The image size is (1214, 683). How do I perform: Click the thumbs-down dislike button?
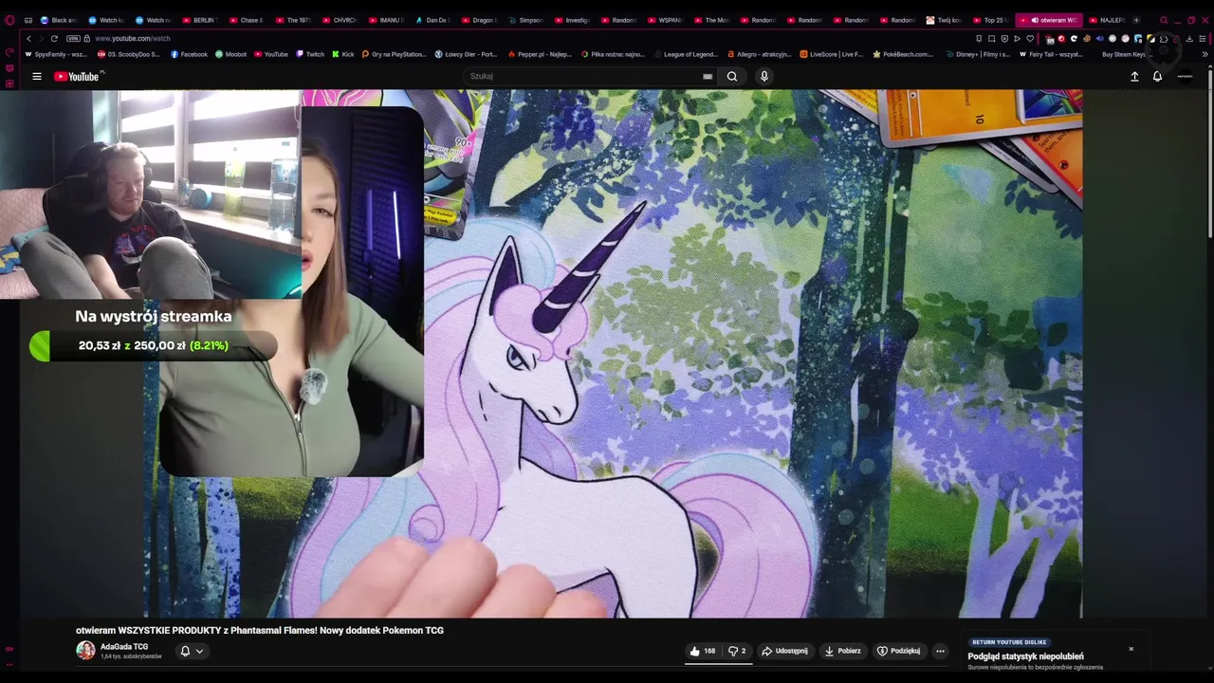pos(737,651)
